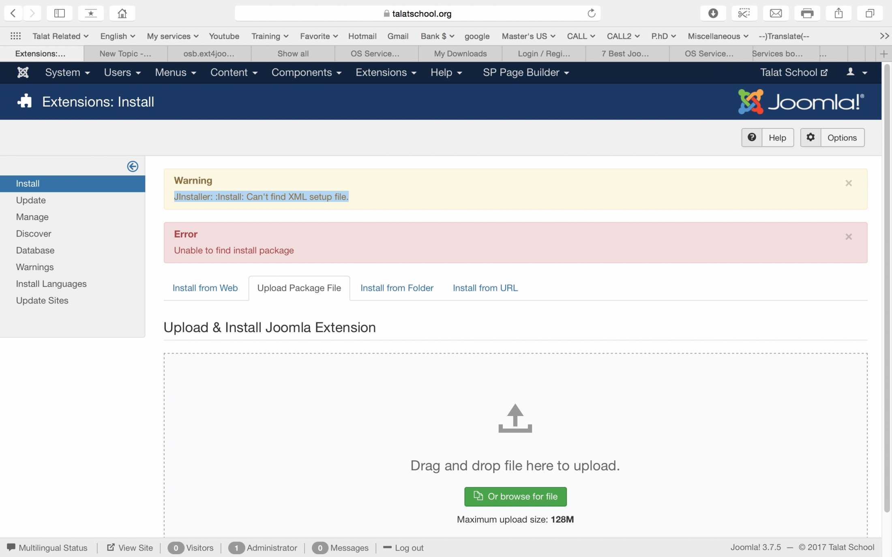Switch to Install from URL tab
The width and height of the screenshot is (892, 557).
tap(485, 288)
